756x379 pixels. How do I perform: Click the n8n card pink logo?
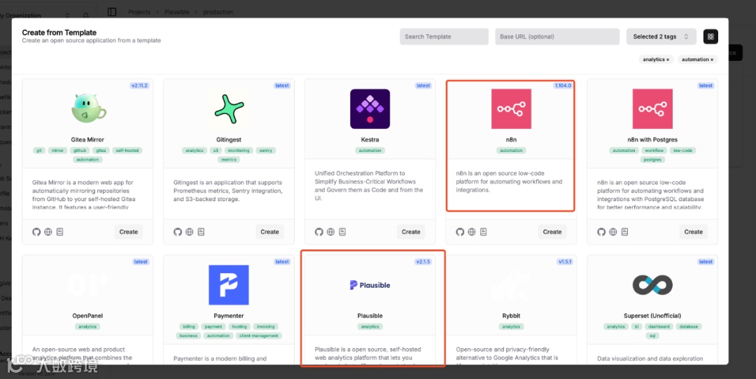[x=511, y=109]
